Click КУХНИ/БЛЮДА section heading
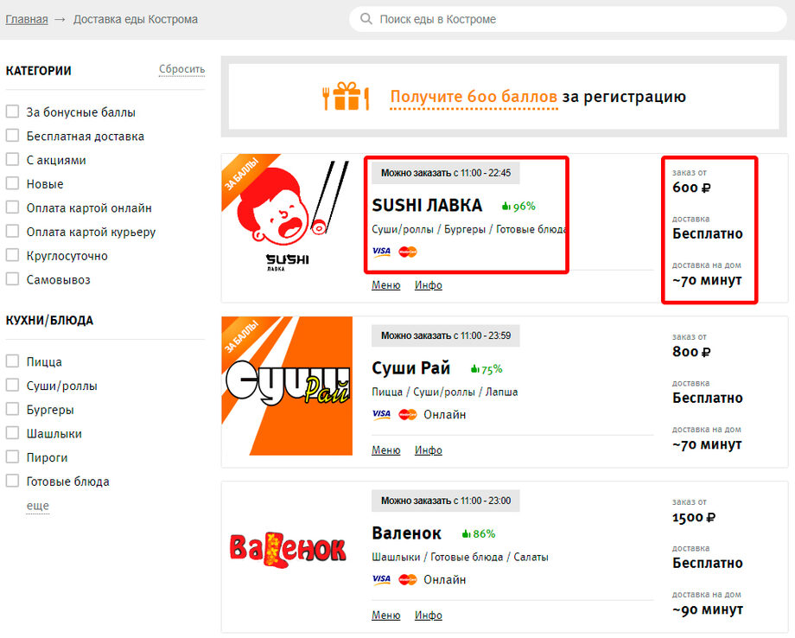The height and width of the screenshot is (638, 795). (x=50, y=321)
